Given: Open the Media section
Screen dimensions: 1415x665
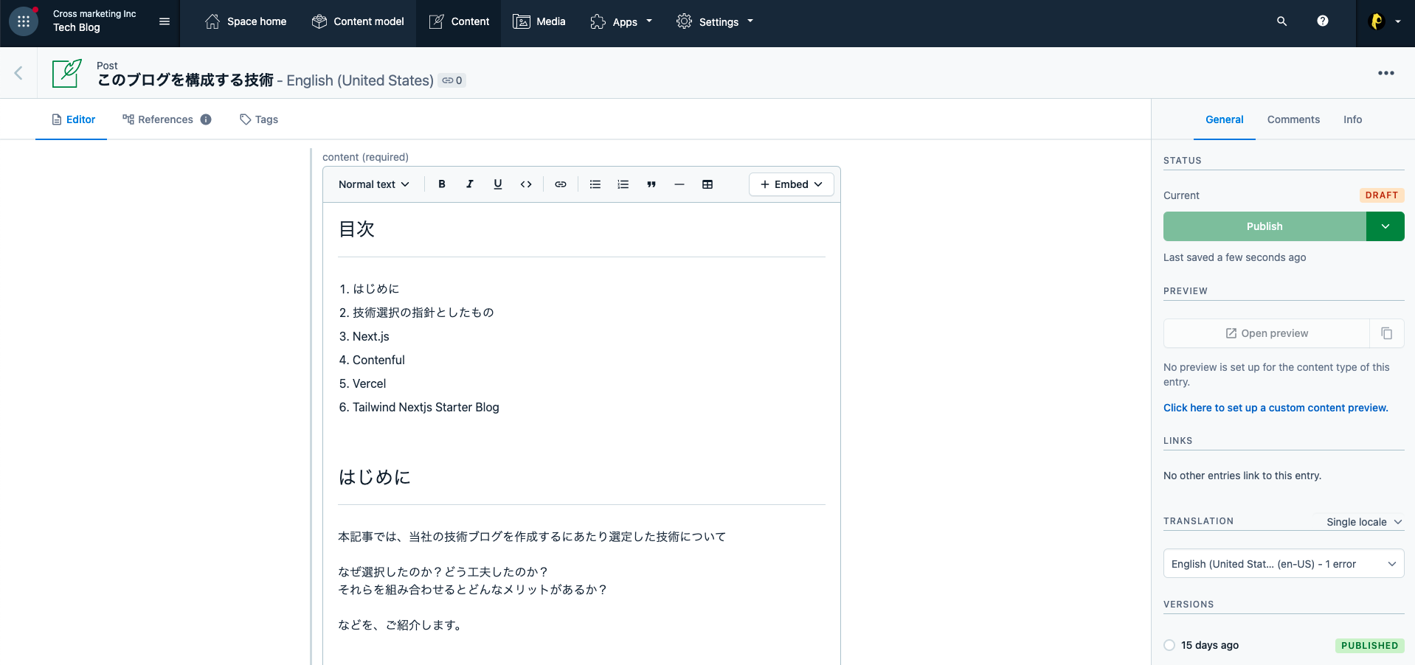Looking at the screenshot, I should click(539, 21).
